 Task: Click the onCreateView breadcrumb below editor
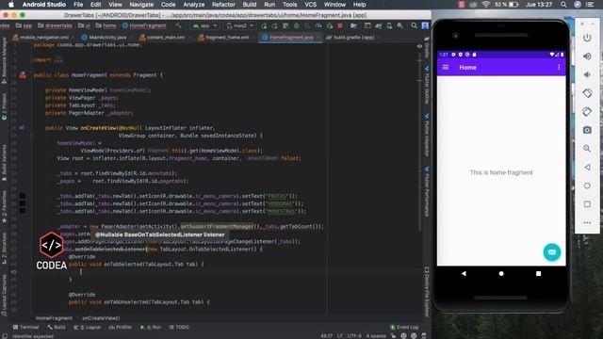pos(101,318)
